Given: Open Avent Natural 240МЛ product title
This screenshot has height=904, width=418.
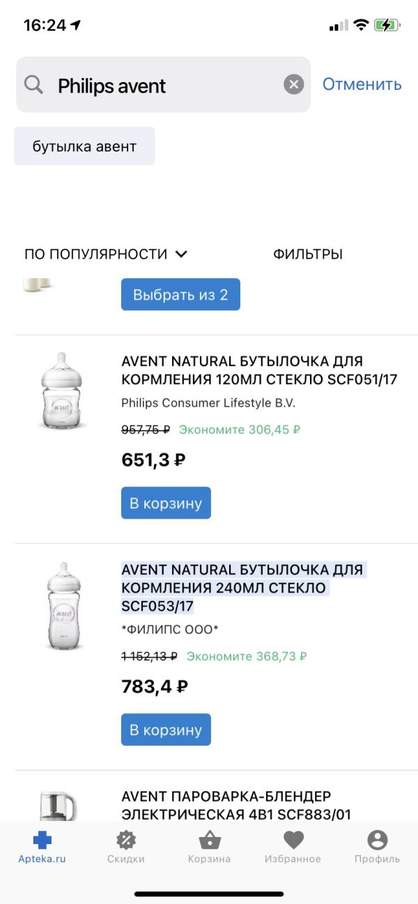Looking at the screenshot, I should [242, 588].
